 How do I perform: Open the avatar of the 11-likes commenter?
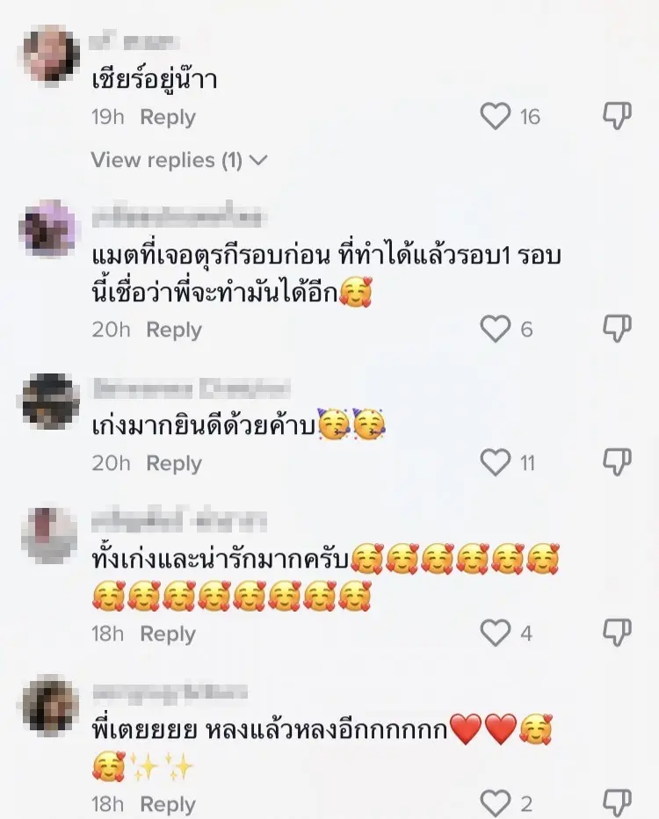point(51,401)
